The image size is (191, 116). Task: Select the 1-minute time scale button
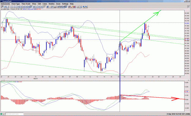click(x=13, y=7)
